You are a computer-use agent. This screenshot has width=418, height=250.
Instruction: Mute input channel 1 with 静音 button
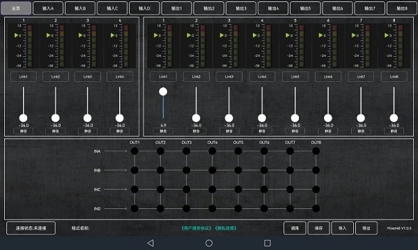(24, 131)
